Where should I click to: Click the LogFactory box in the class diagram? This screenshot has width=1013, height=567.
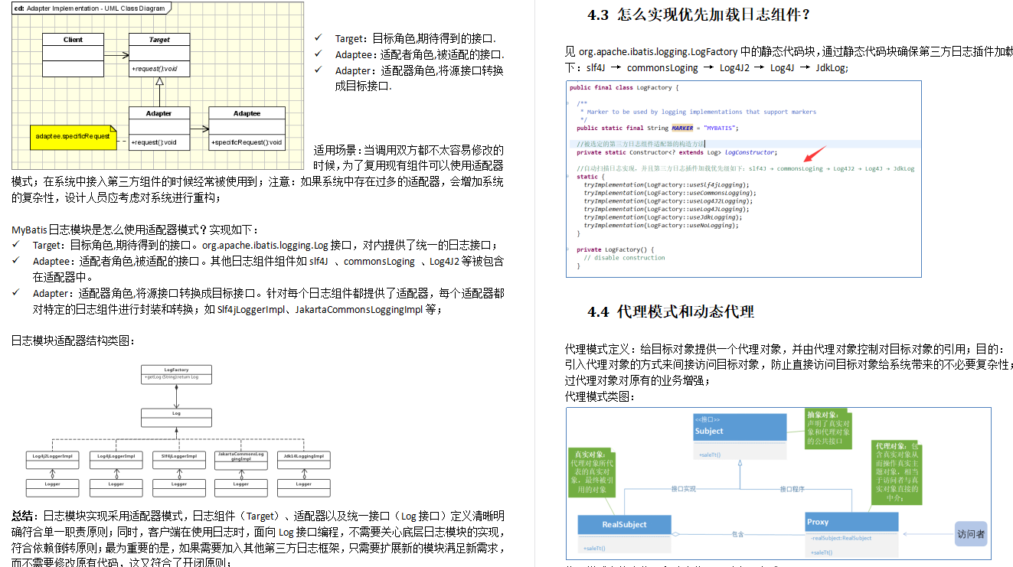(176, 375)
